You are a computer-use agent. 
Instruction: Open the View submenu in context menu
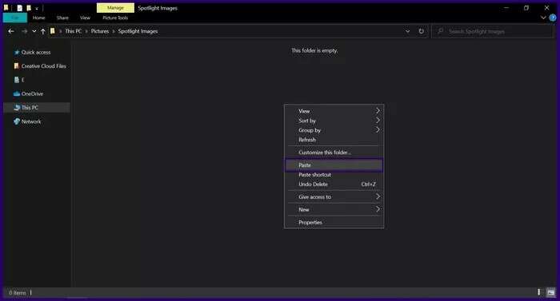[x=334, y=111]
